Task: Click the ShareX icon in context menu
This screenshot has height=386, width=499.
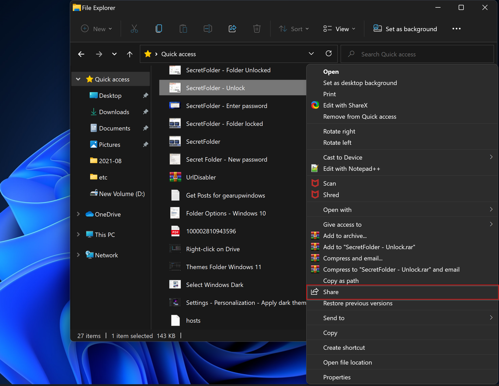Action: pyautogui.click(x=315, y=105)
